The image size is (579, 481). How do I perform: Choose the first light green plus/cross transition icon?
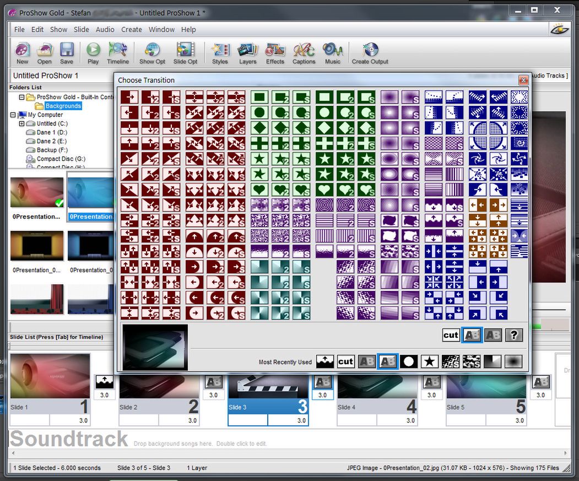pyautogui.click(x=259, y=143)
